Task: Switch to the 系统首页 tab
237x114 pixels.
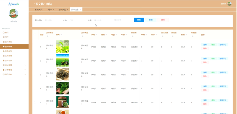Action: (x=39, y=10)
